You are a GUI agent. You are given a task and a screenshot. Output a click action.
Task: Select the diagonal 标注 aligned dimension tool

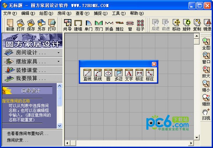click(x=150, y=75)
